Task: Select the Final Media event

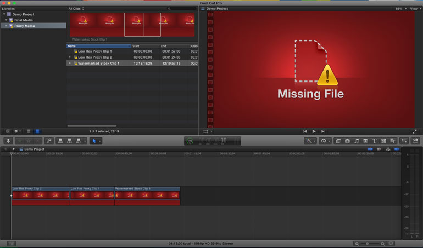Action: click(24, 20)
